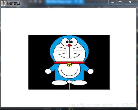
Task: Click the pupil of Doraemon's right eye
Action: (x=71, y=42)
